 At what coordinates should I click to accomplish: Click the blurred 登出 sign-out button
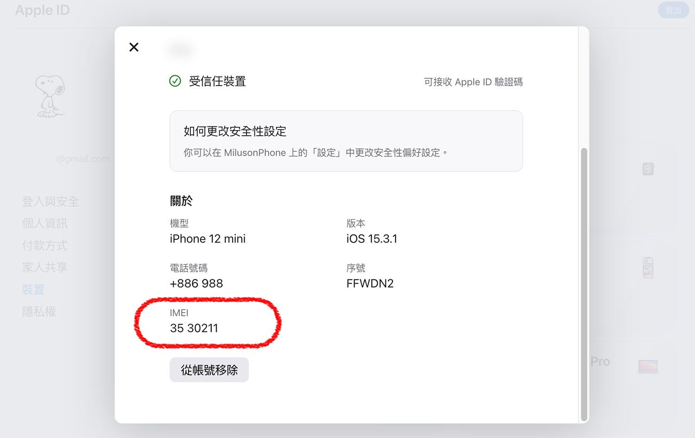pyautogui.click(x=673, y=10)
